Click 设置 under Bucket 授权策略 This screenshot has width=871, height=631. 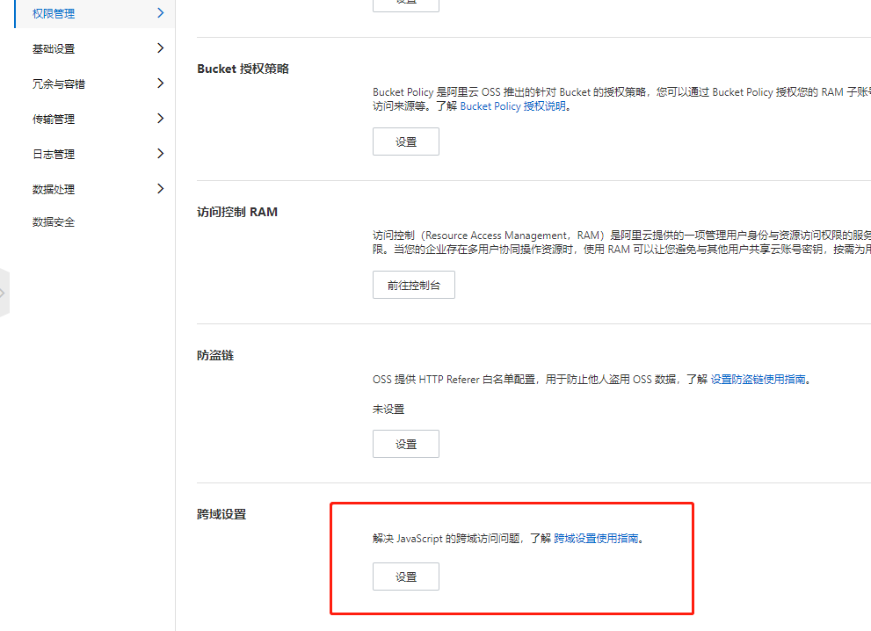point(405,141)
